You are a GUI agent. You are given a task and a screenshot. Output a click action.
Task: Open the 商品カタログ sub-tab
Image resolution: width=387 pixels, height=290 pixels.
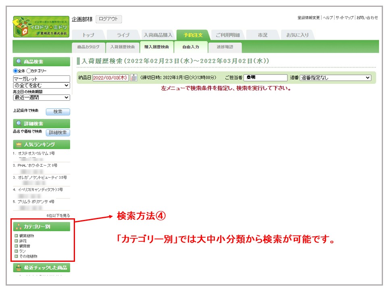click(x=89, y=47)
